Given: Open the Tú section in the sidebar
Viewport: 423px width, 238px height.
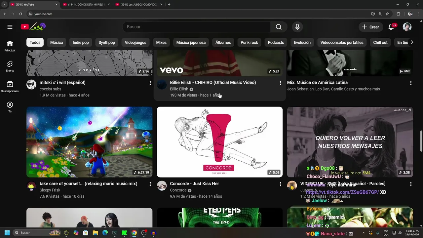Looking at the screenshot, I should pyautogui.click(x=10, y=107).
